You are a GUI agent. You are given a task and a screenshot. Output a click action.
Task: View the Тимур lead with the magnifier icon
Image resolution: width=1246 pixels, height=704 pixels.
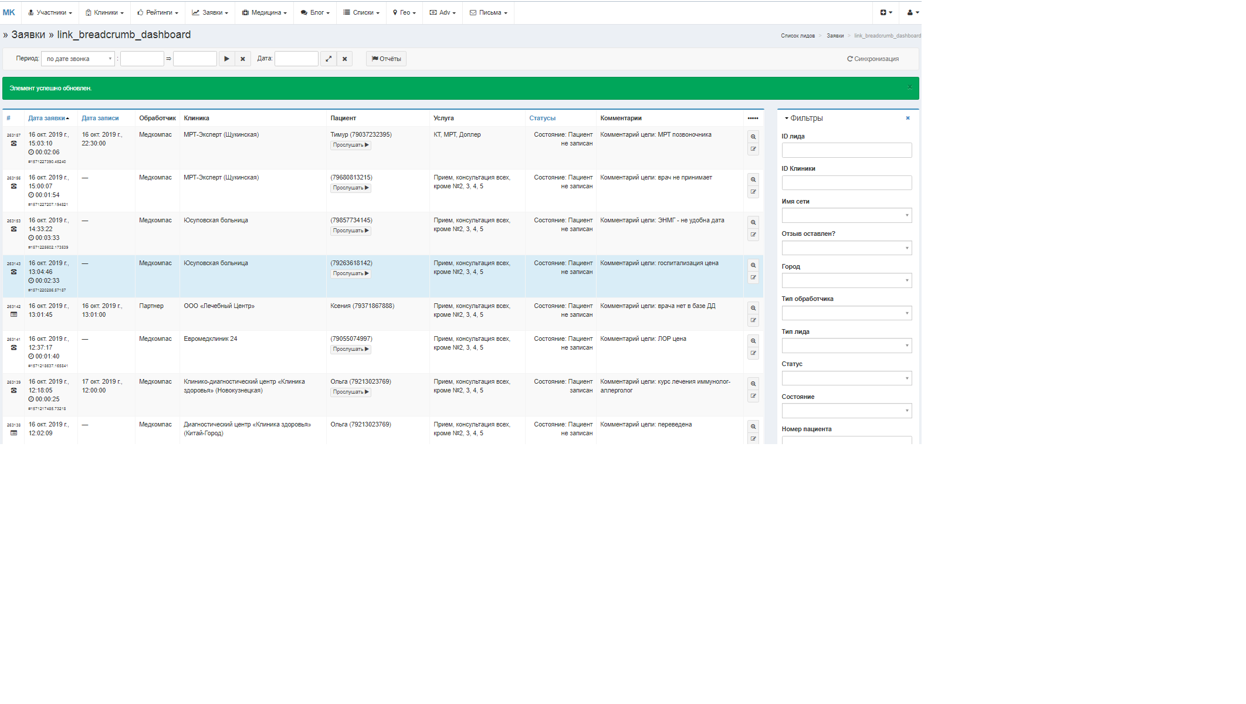click(x=753, y=137)
